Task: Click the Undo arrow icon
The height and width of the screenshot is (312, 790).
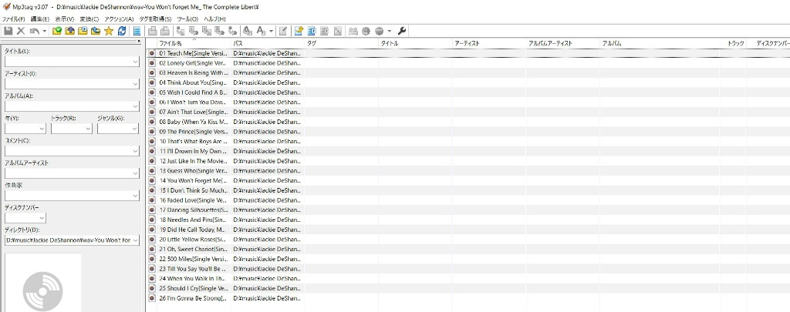Action: click(x=34, y=31)
